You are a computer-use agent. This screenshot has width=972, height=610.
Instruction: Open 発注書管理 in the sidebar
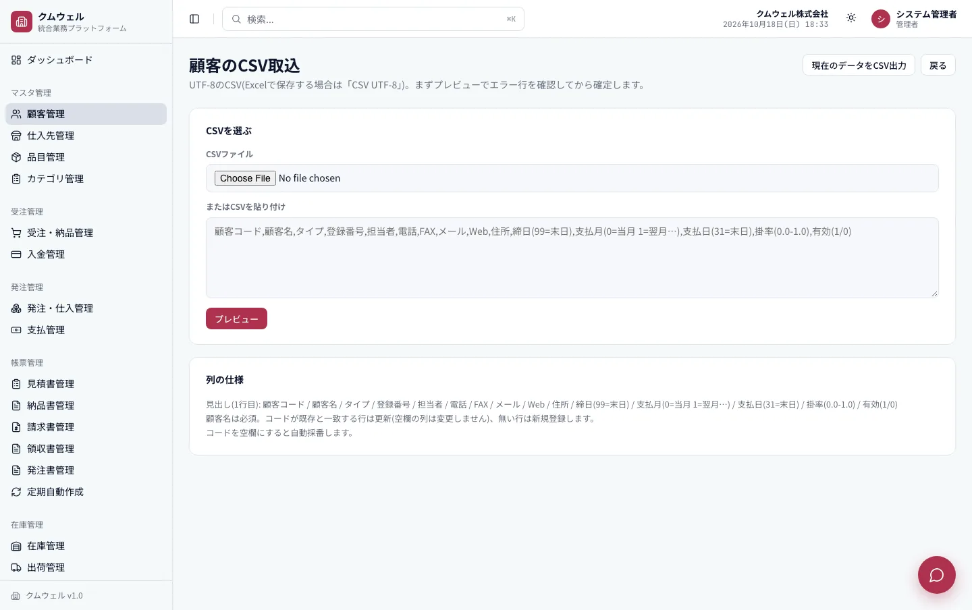pos(86,470)
